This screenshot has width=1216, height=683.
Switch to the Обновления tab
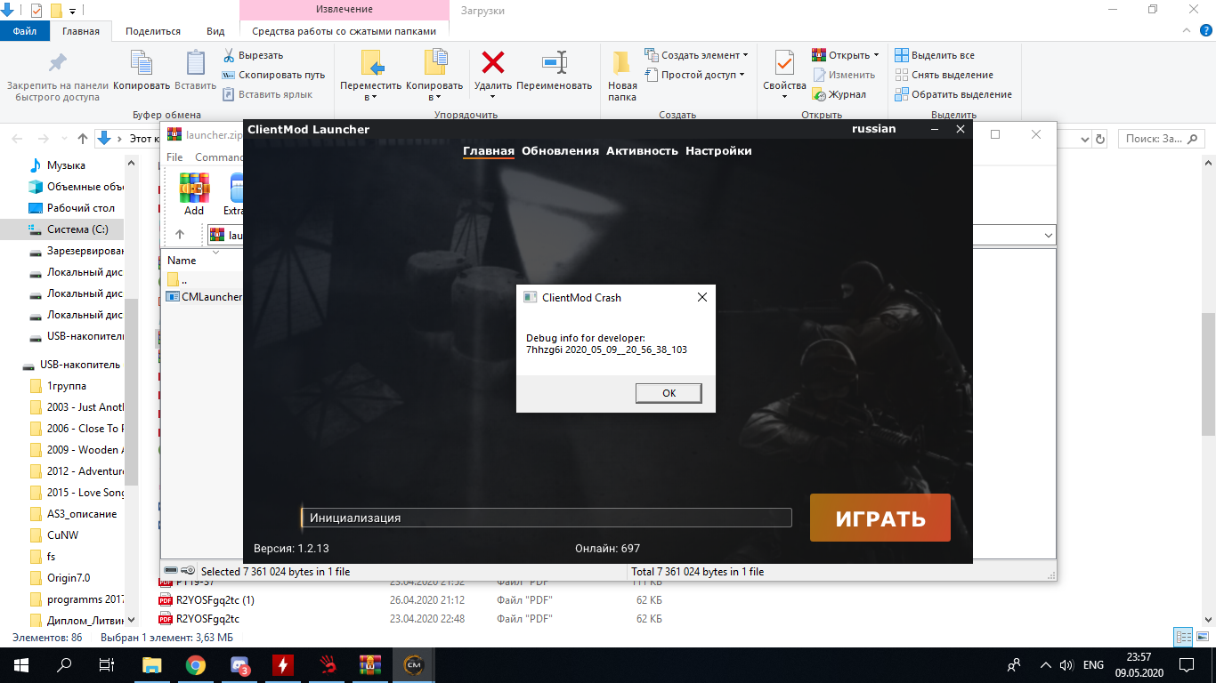pyautogui.click(x=560, y=151)
